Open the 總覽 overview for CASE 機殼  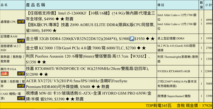(x=21, y=98)
